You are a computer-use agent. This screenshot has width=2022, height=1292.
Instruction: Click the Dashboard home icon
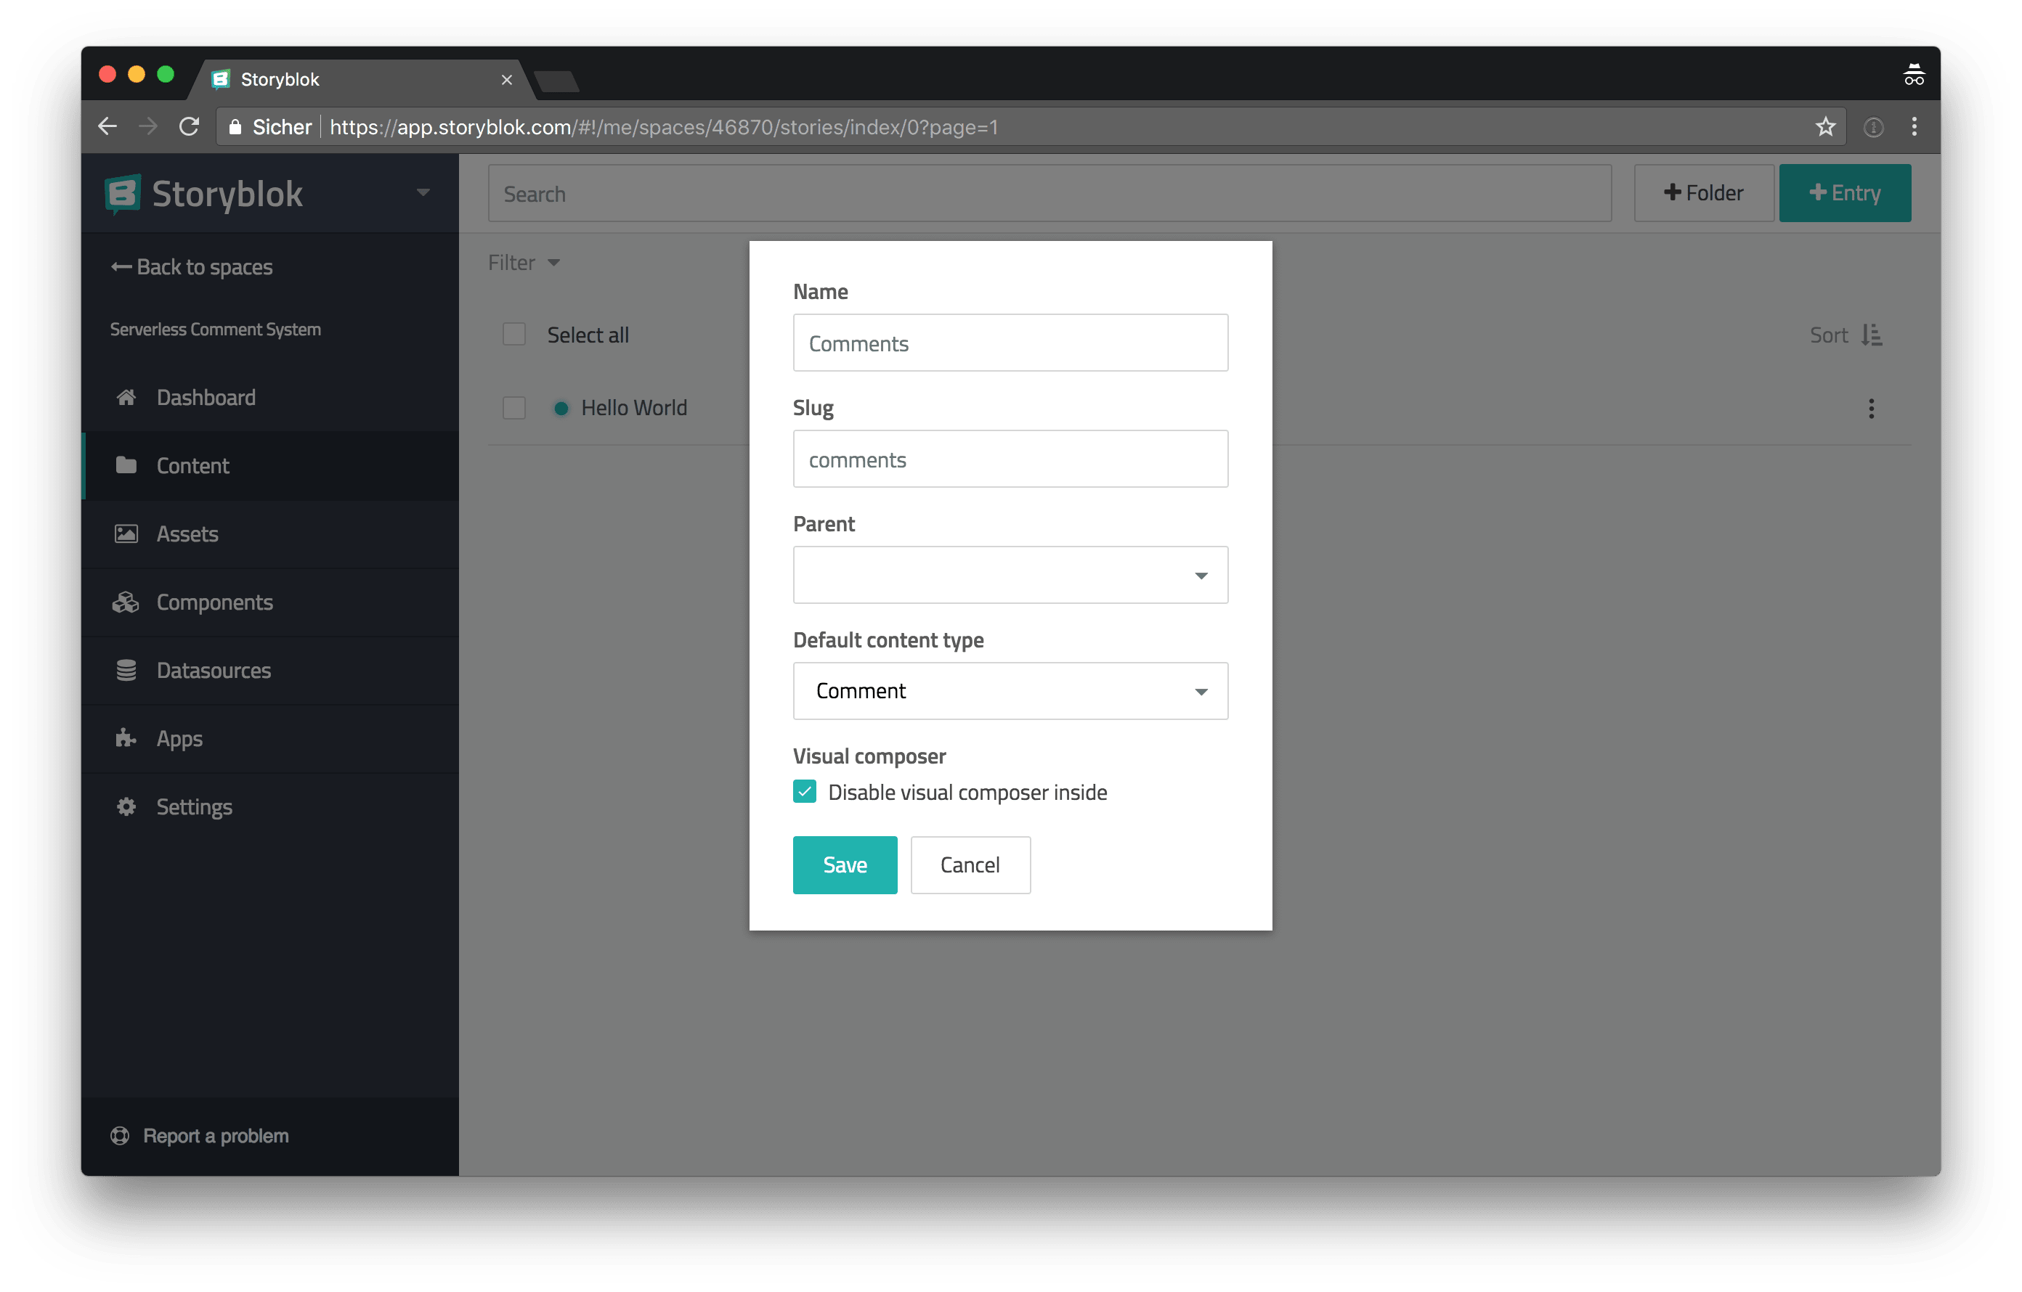(x=126, y=398)
